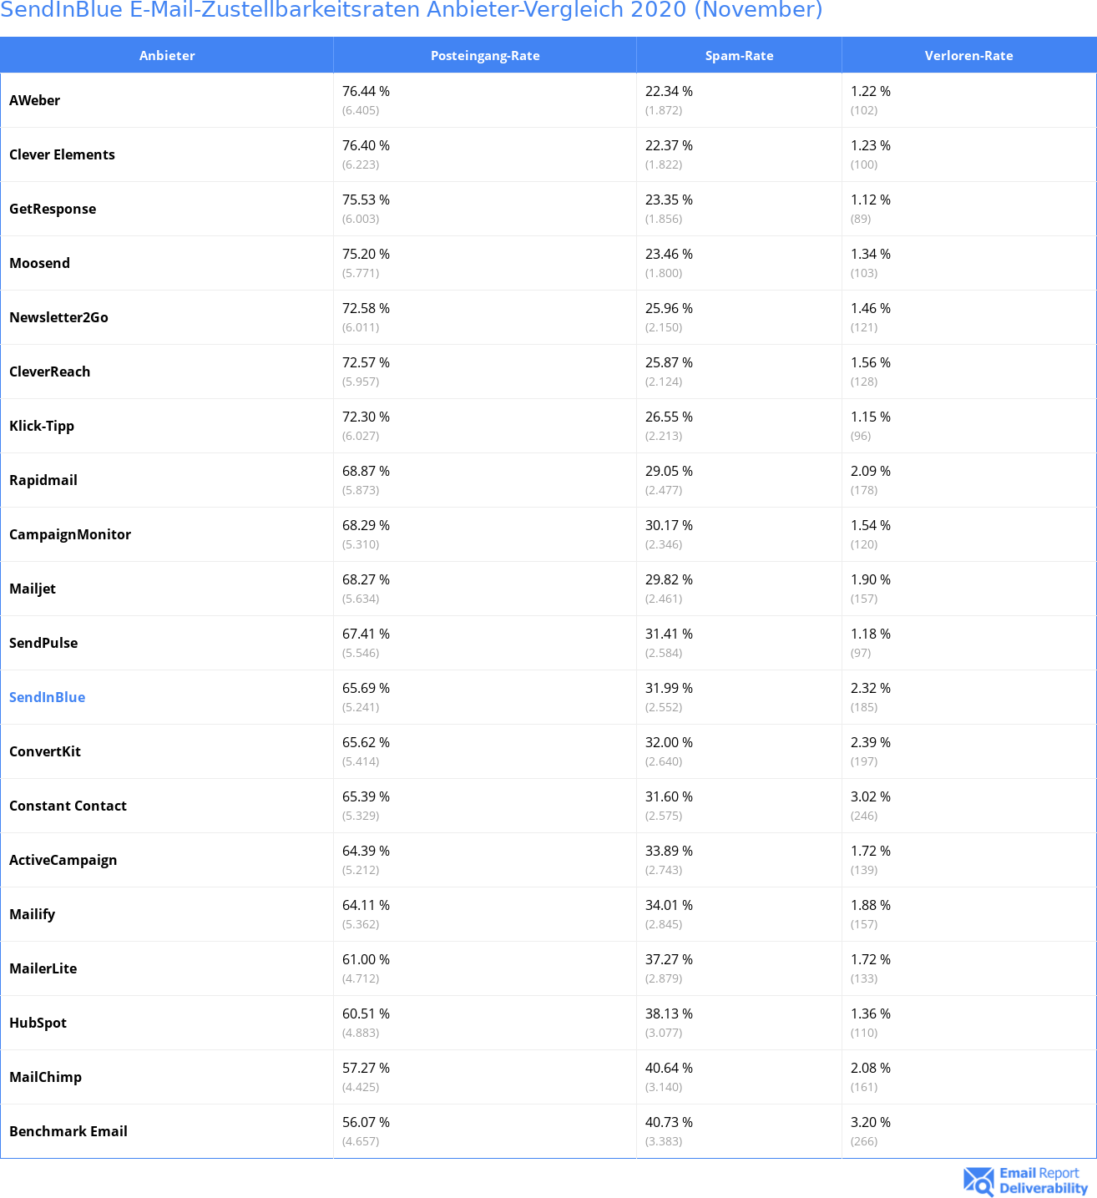
Task: Click the Klick-Tipp provider name
Action: 42,426
